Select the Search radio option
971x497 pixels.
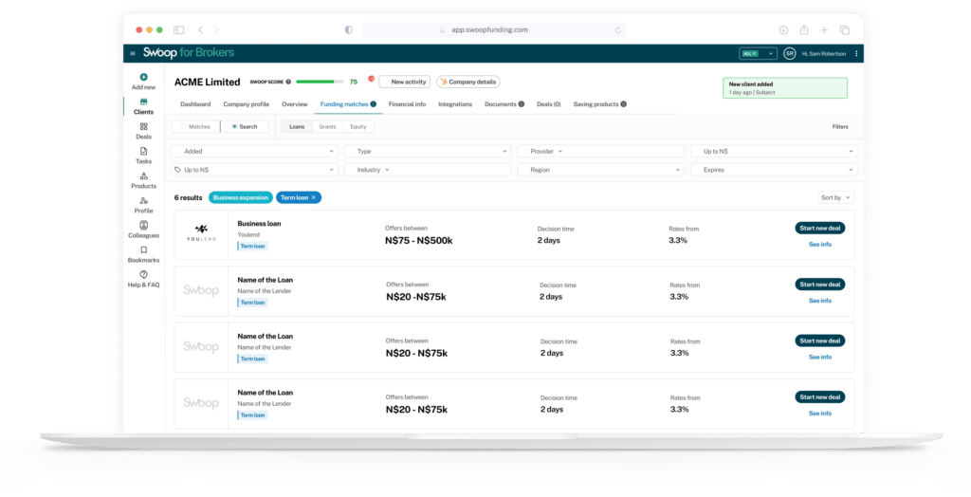click(x=245, y=126)
